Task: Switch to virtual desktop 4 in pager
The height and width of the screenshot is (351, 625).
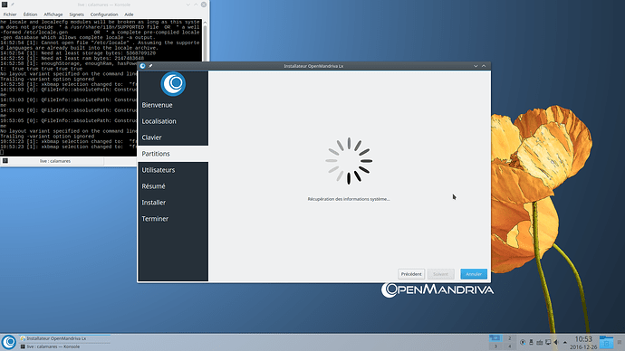Action: click(x=509, y=346)
